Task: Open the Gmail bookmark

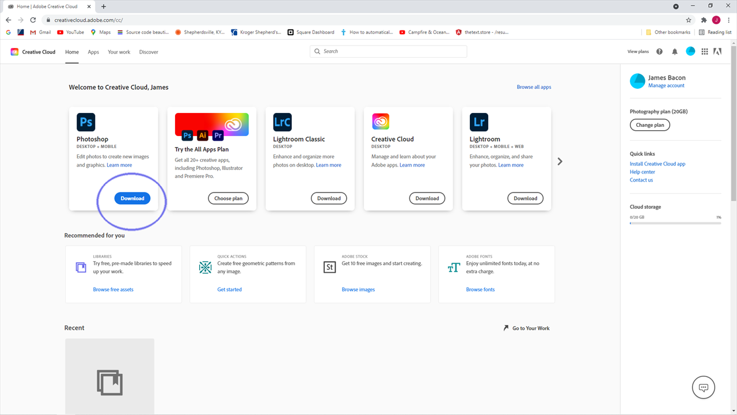Action: (x=41, y=32)
